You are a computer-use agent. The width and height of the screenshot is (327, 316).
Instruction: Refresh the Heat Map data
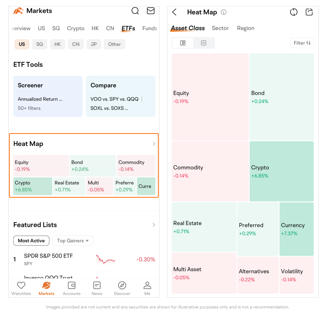tap(294, 12)
